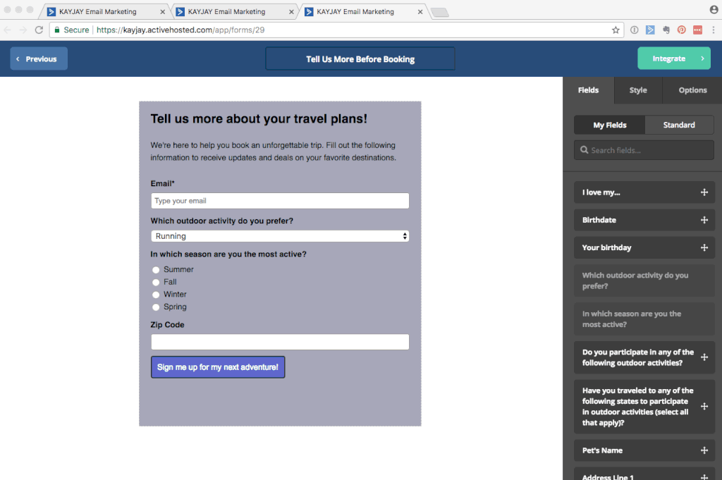Pick the Winter radio button

pos(156,295)
